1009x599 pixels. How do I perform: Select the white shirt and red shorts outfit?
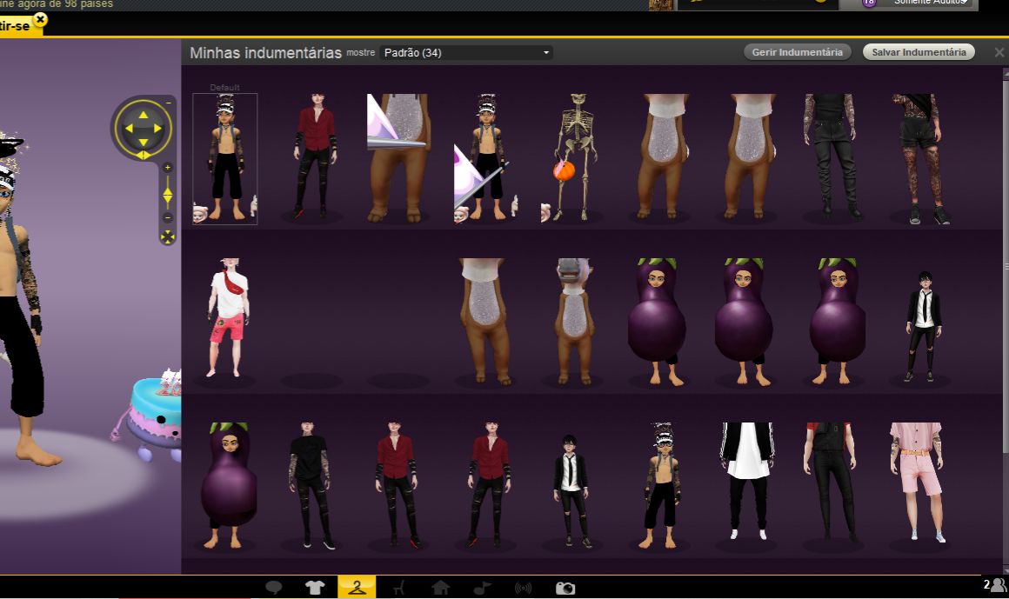click(x=227, y=318)
